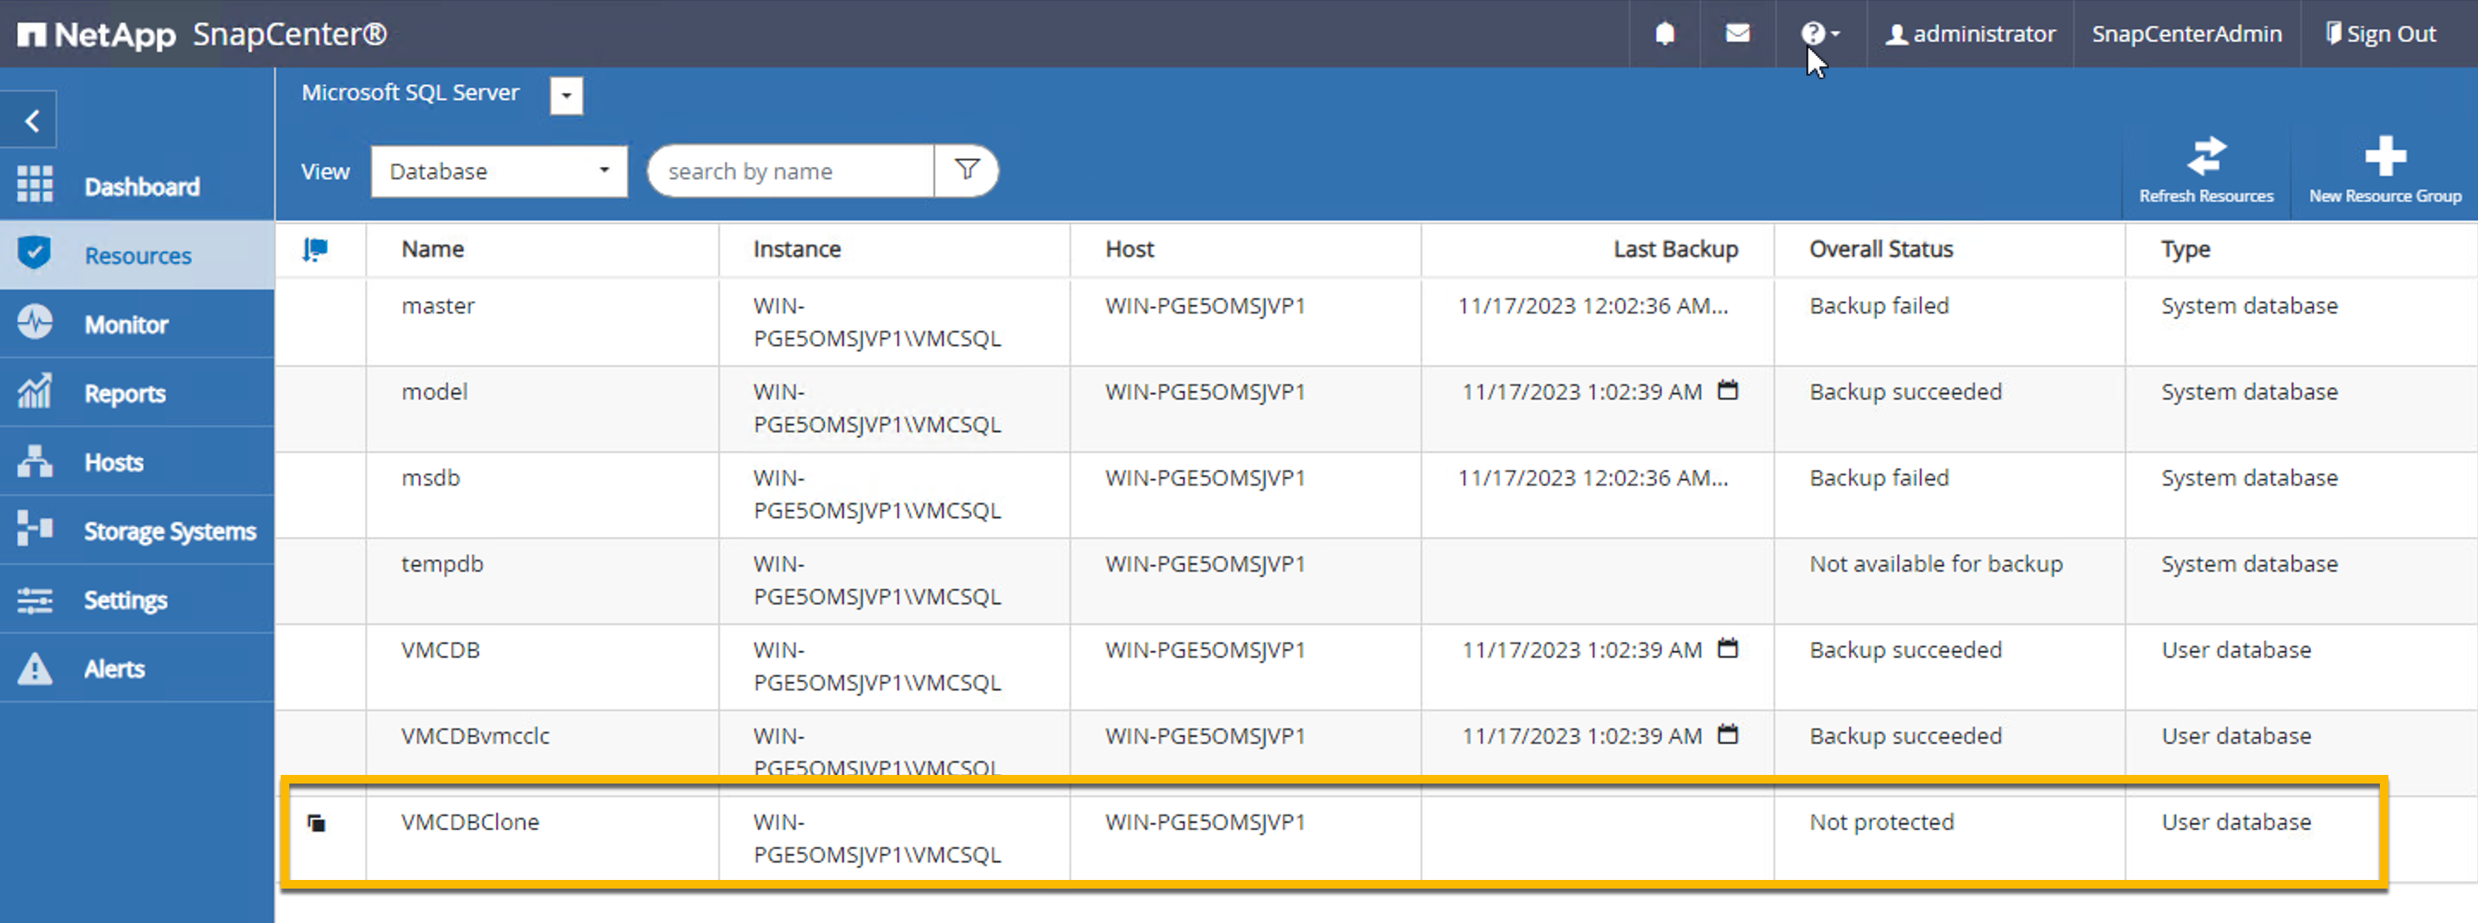Select the VMCDBClone database name
Screen dimensions: 2478x923
[470, 822]
